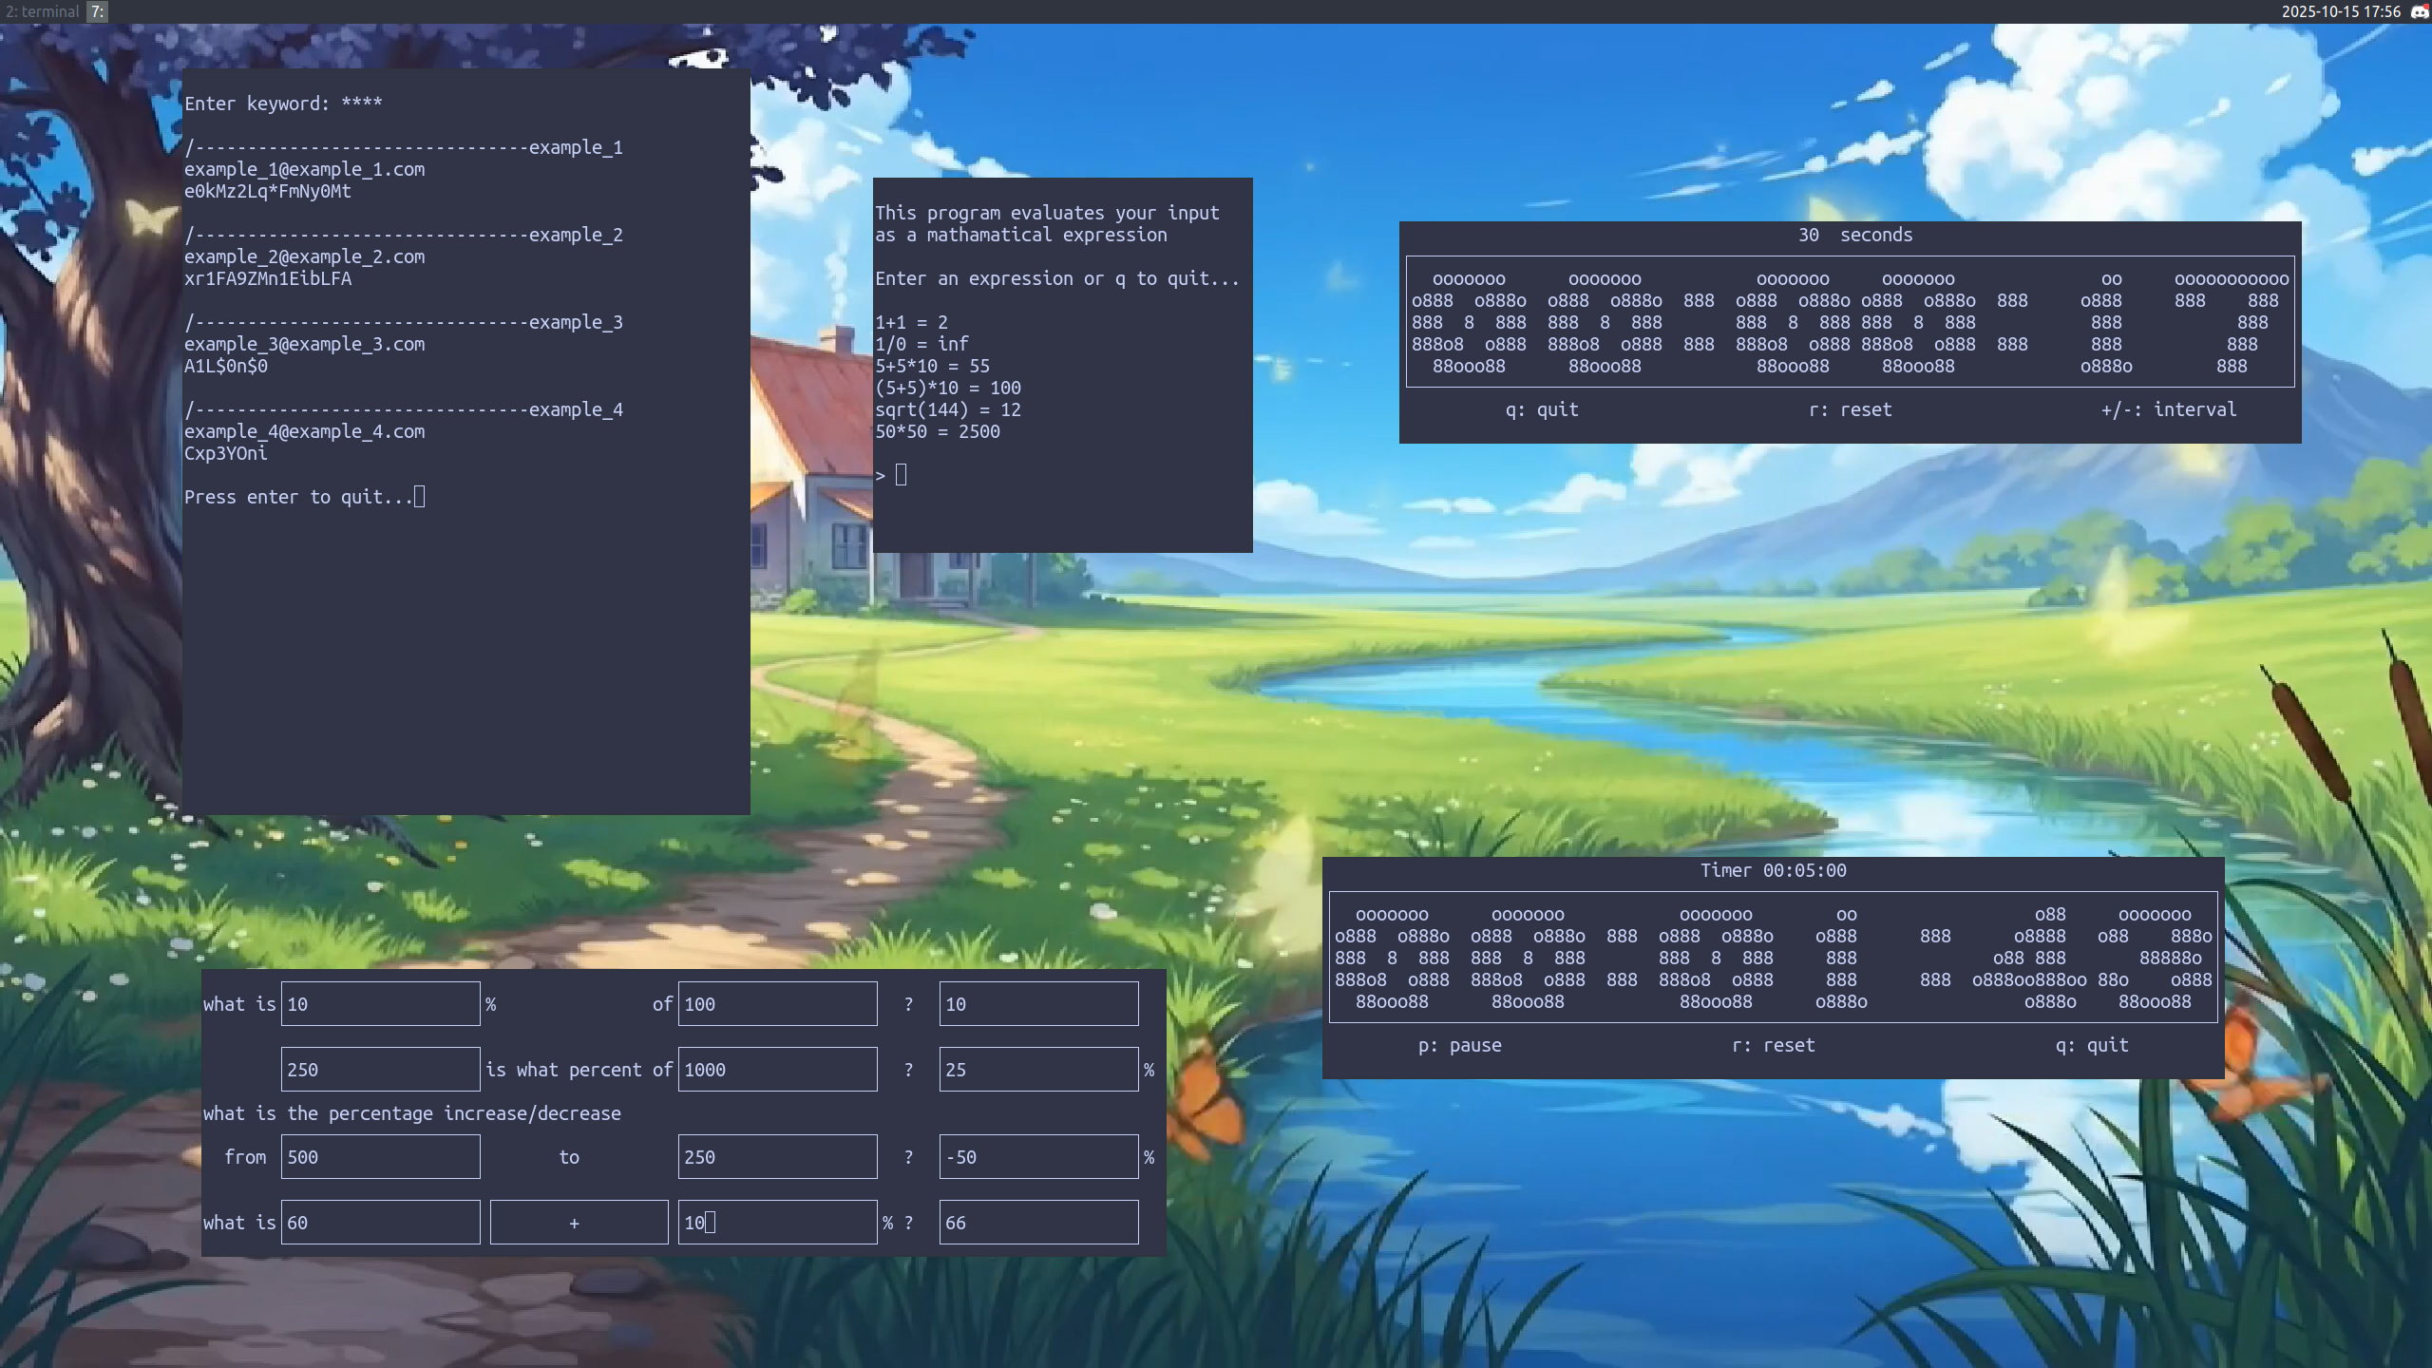
Task: Select the active workspace 7 tab
Action: click(x=98, y=11)
